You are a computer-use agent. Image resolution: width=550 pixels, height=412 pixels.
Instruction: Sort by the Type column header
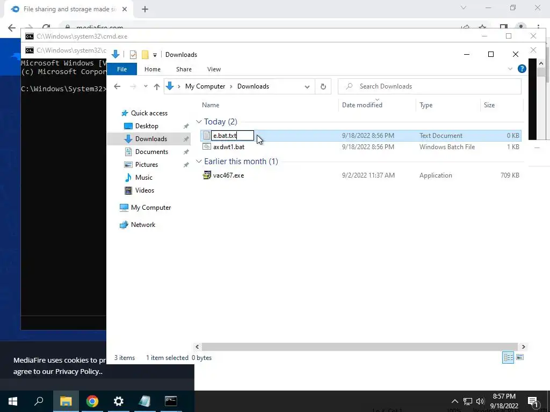(x=426, y=105)
